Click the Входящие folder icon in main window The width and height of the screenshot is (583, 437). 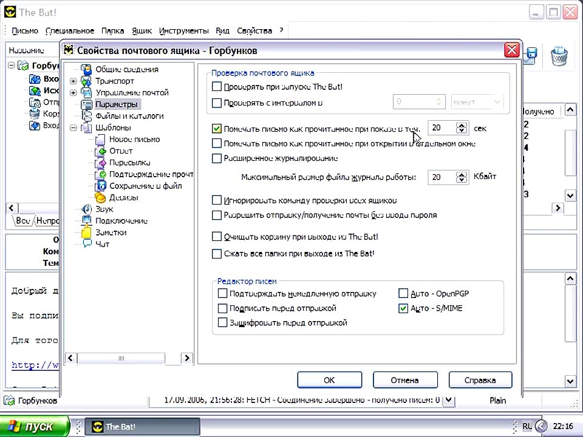[35, 79]
